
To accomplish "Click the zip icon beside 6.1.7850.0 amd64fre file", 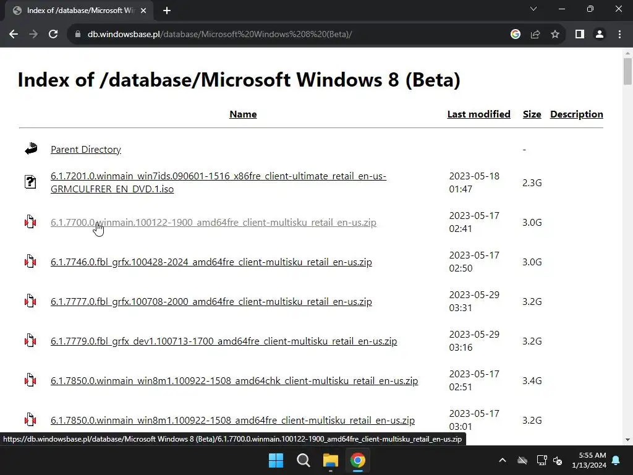I will click(30, 420).
